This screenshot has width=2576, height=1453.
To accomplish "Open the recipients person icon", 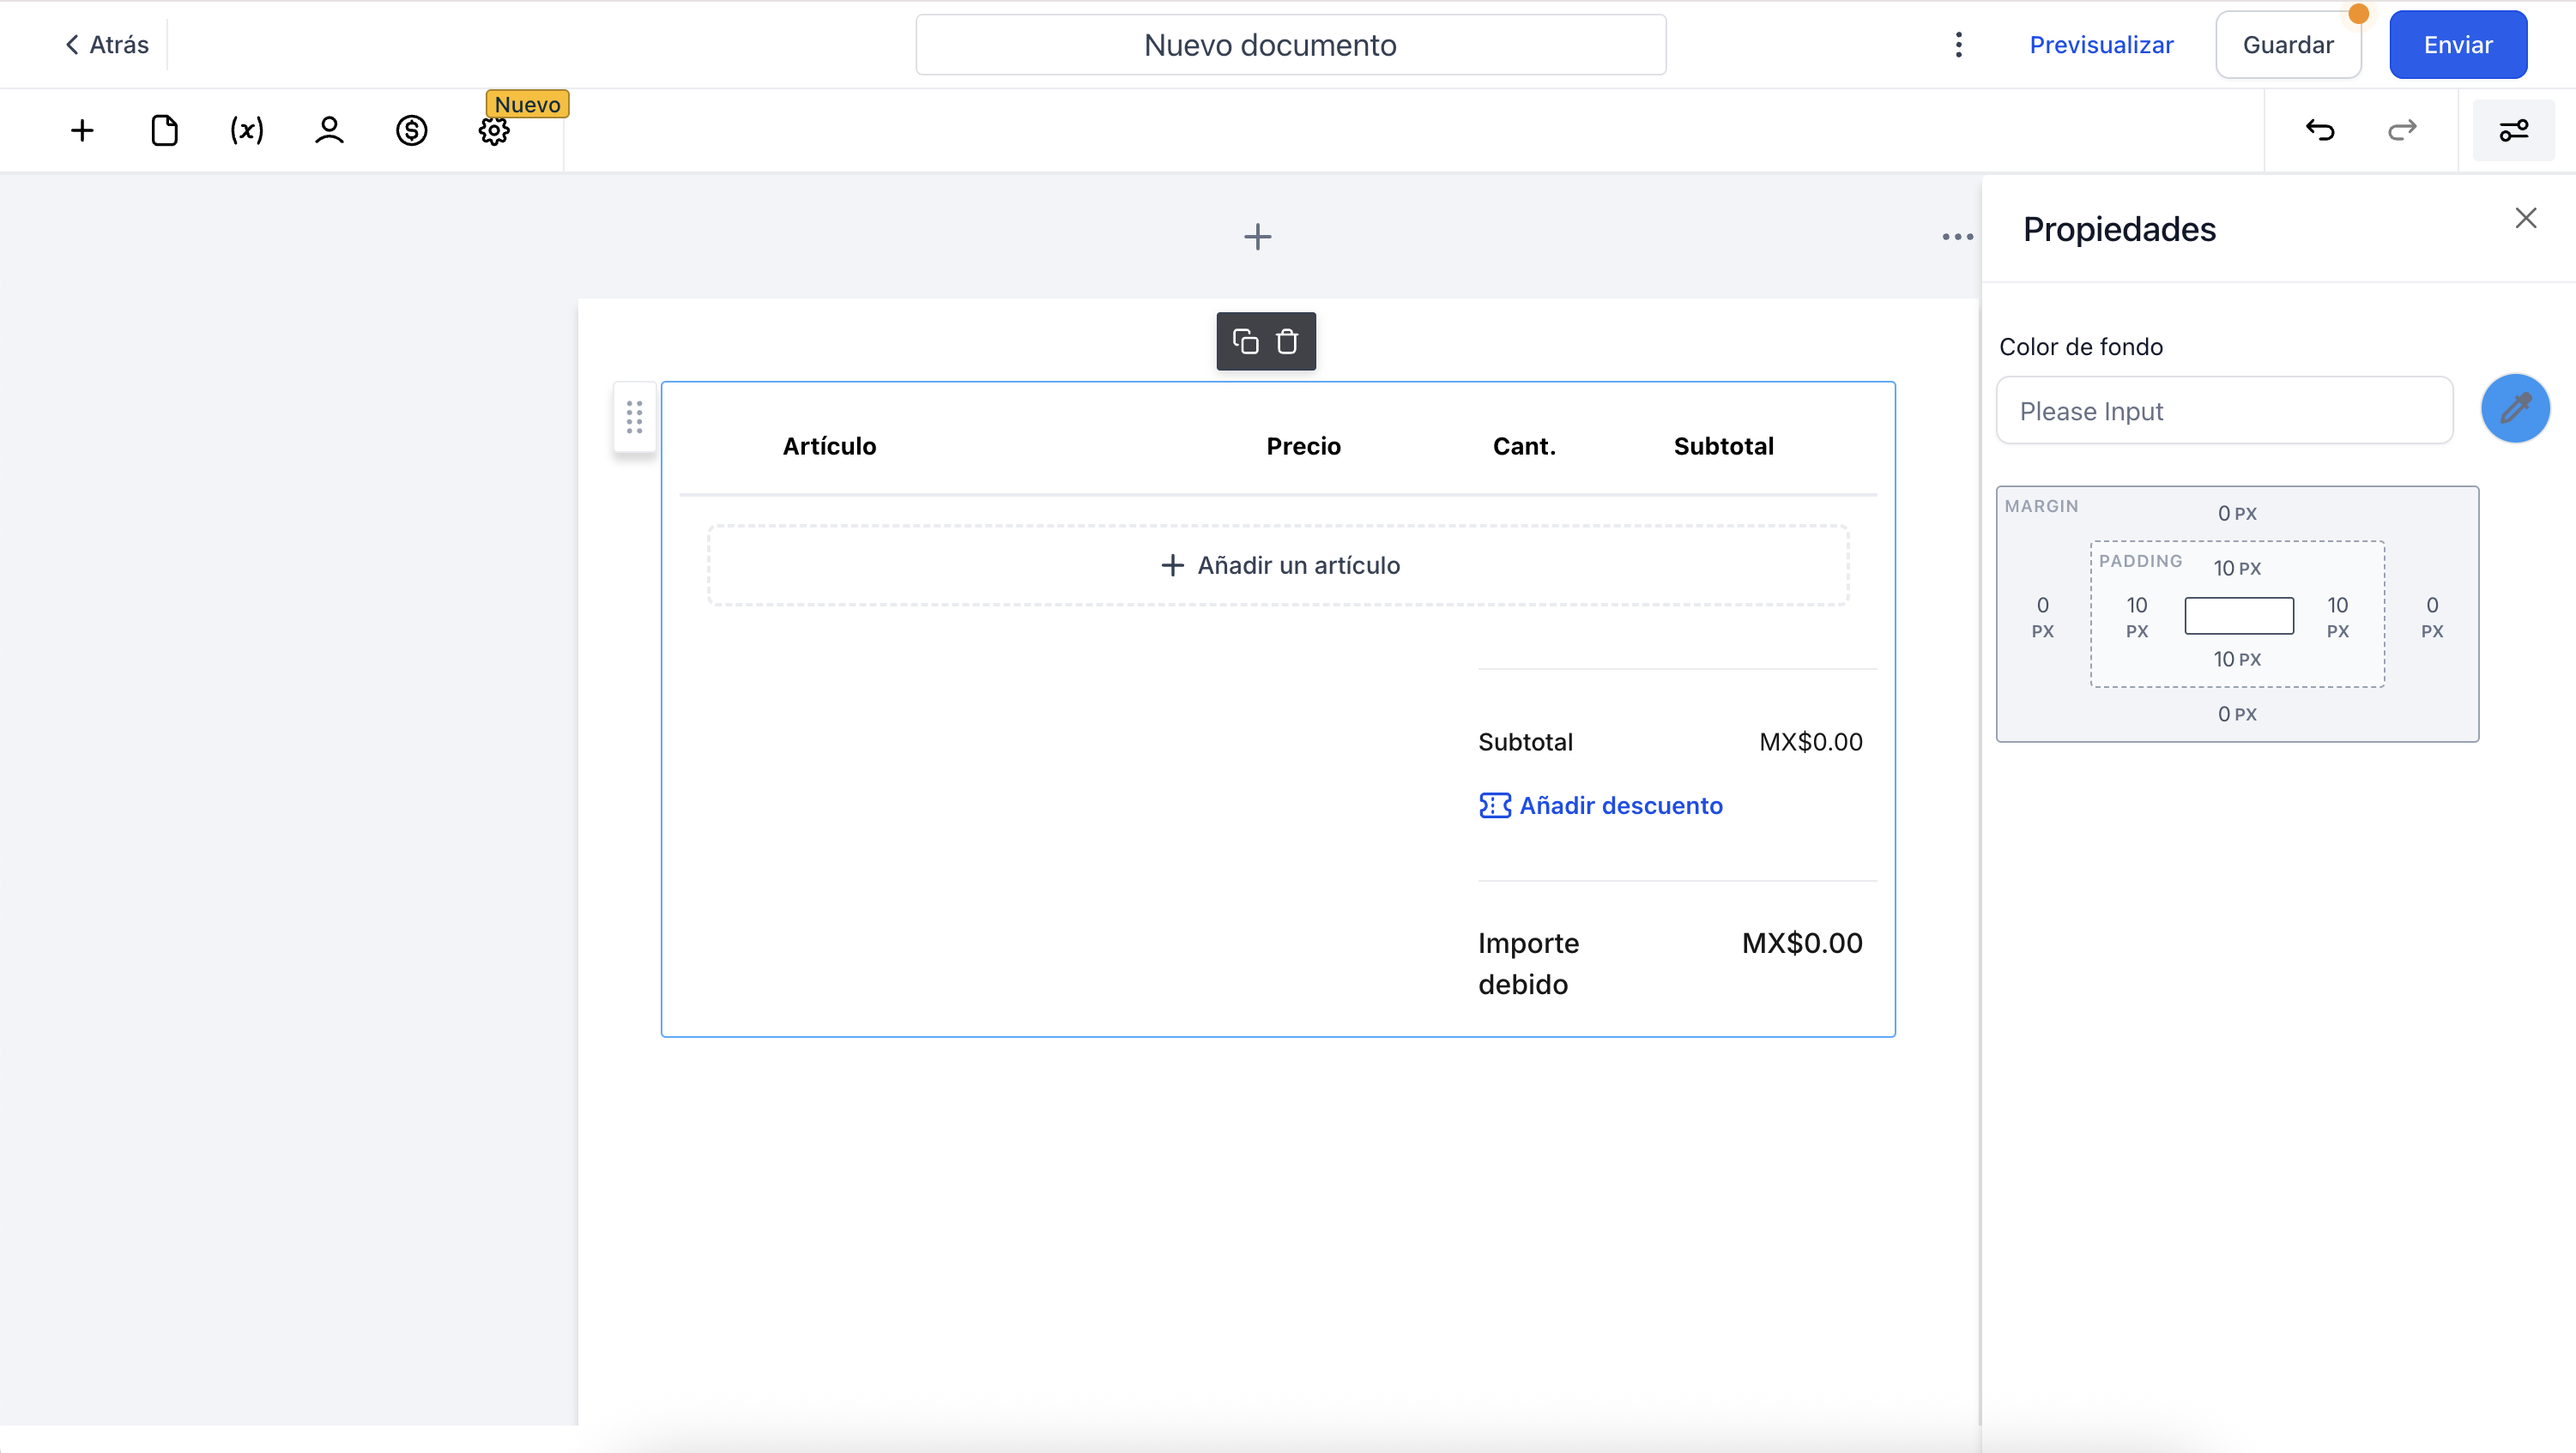I will click(329, 131).
